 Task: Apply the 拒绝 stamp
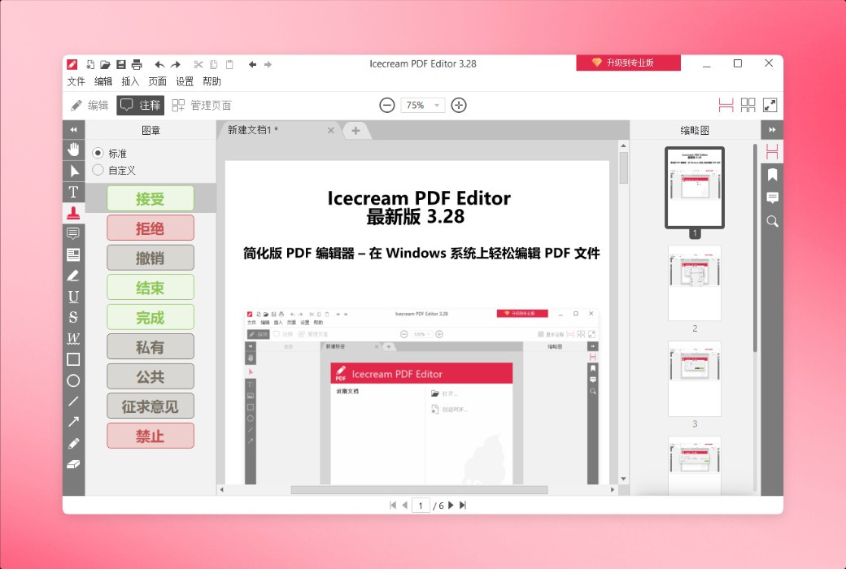pos(150,228)
